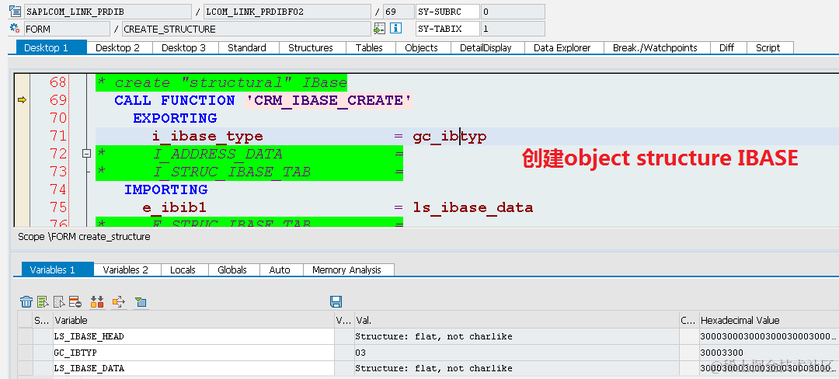Click ls_ibase_data in line 75
This screenshot has height=379, width=839.
472,207
